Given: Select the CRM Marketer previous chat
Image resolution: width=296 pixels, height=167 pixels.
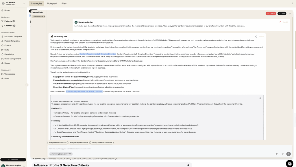Looking at the screenshot, I should pyautogui.click(x=39, y=16).
